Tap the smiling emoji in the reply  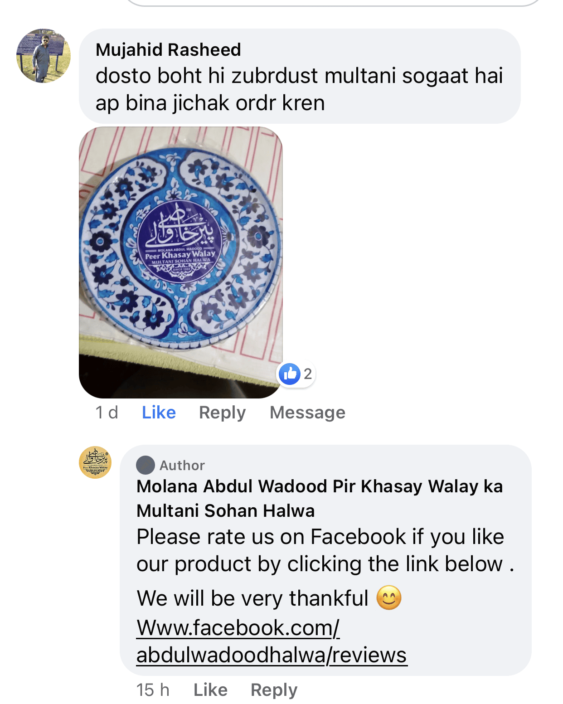coord(389,597)
